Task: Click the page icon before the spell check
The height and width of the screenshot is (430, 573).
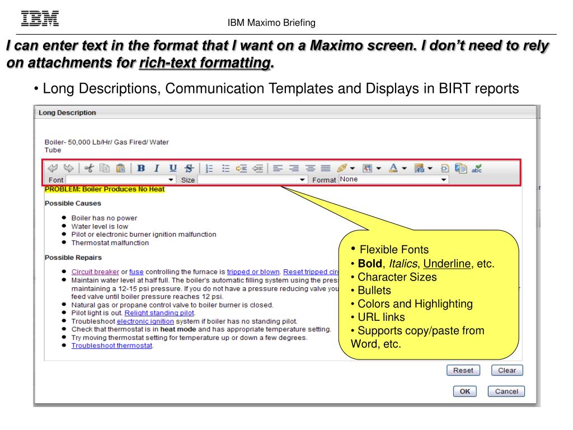Action: (x=445, y=168)
